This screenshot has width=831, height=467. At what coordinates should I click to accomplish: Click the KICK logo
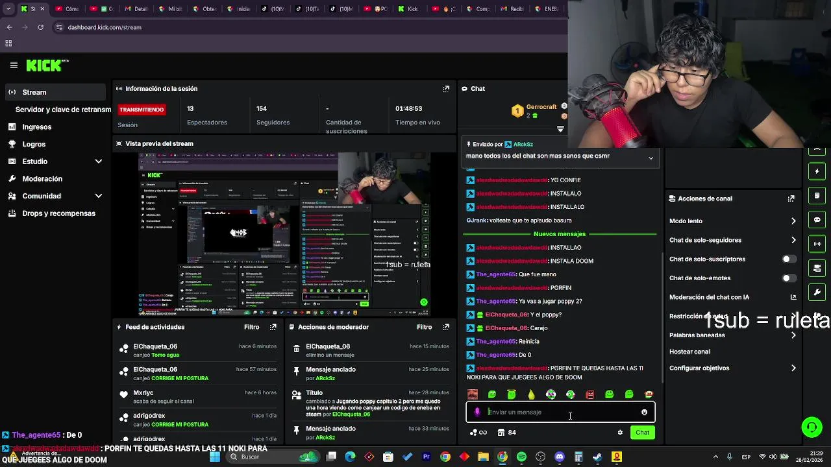[x=47, y=65]
